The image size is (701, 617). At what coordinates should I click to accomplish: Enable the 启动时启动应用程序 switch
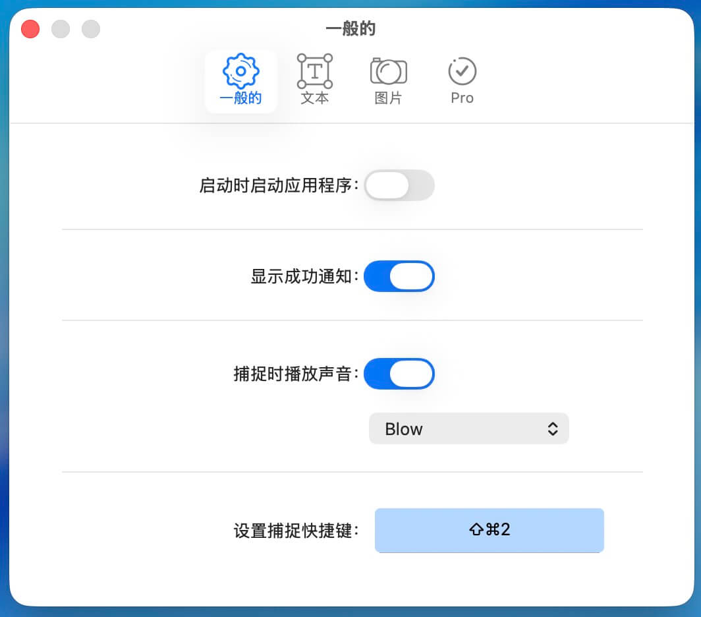click(399, 185)
